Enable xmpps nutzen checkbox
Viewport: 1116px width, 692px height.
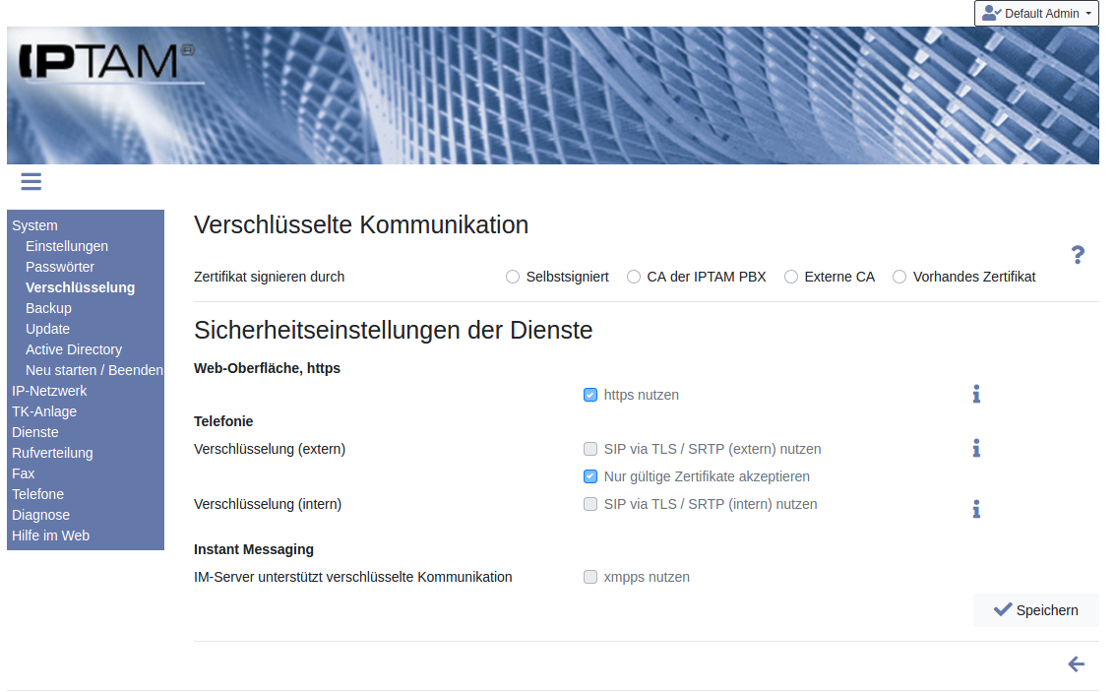click(x=590, y=577)
